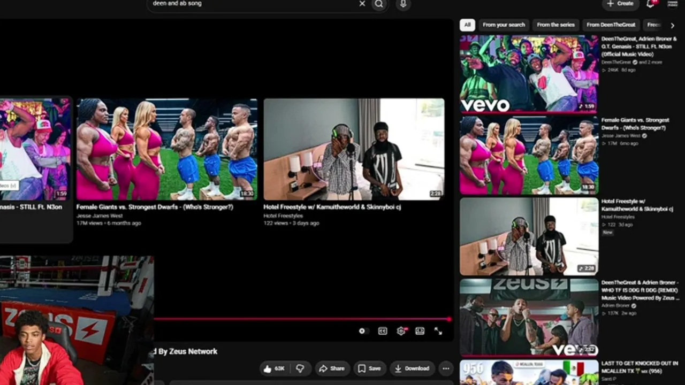Click the end-screen title 'Female Giants vs. Strongest Dwarfs'

tap(155, 207)
